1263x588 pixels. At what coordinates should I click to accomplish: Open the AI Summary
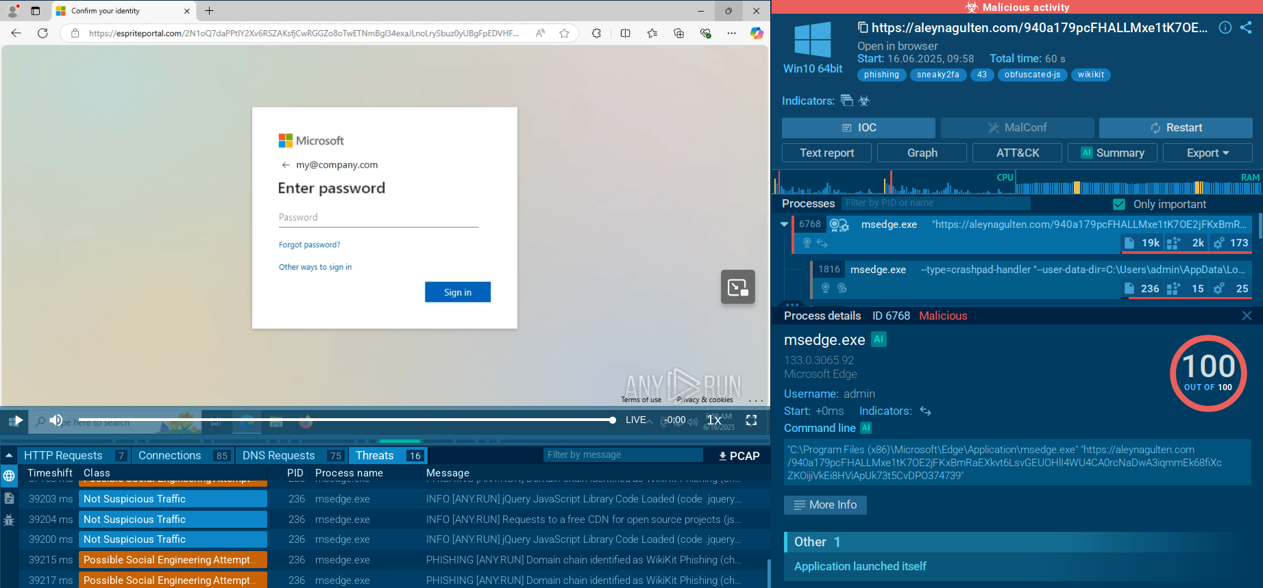click(x=1112, y=153)
